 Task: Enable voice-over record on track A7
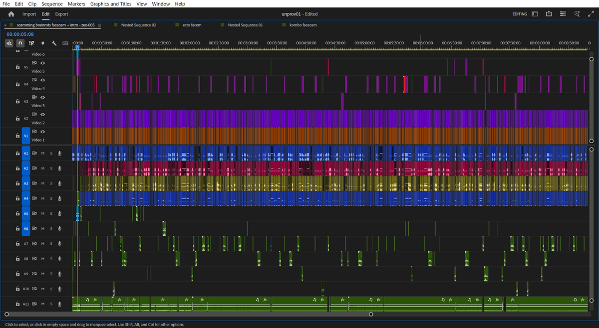pyautogui.click(x=59, y=244)
